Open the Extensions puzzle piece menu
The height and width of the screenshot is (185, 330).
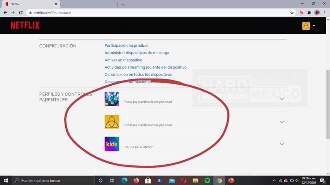(309, 13)
